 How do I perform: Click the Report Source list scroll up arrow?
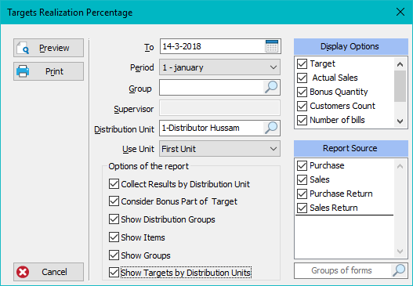(x=400, y=166)
